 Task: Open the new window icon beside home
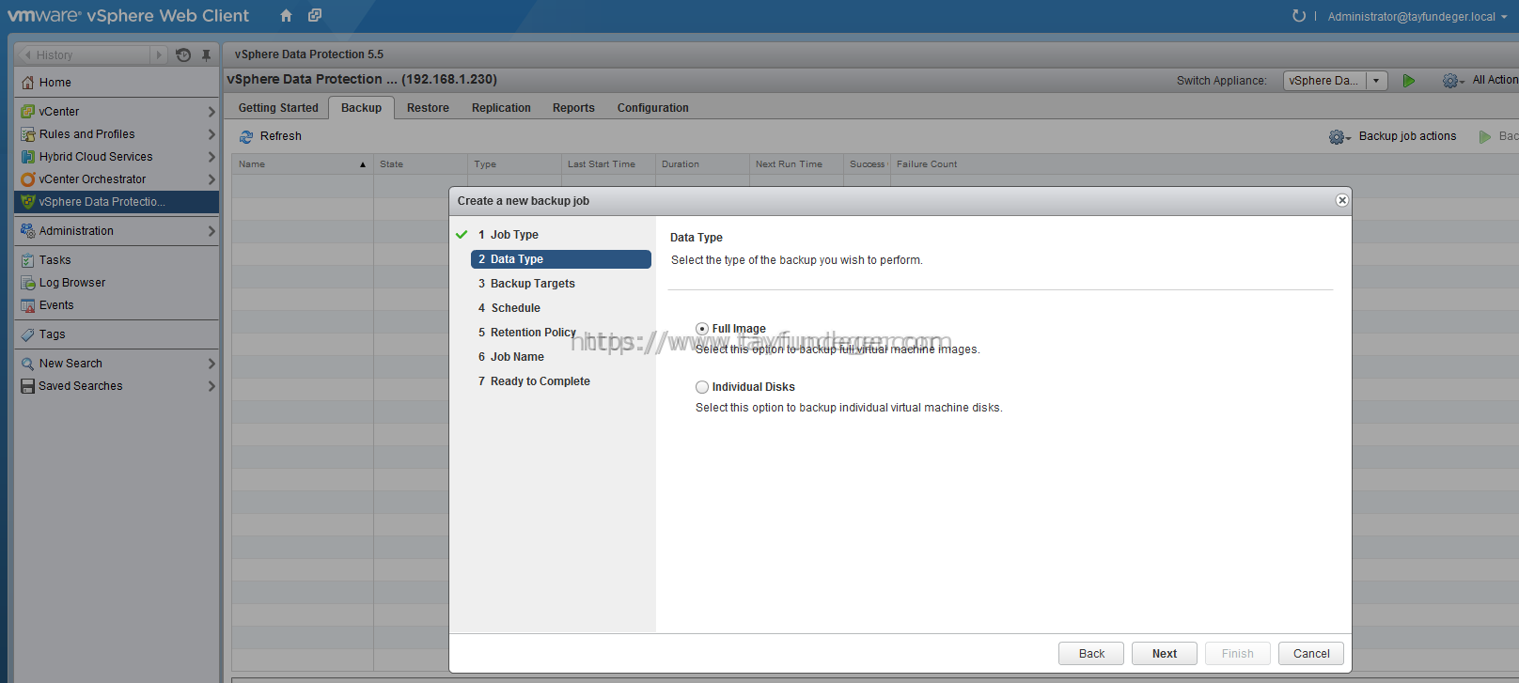click(x=315, y=15)
